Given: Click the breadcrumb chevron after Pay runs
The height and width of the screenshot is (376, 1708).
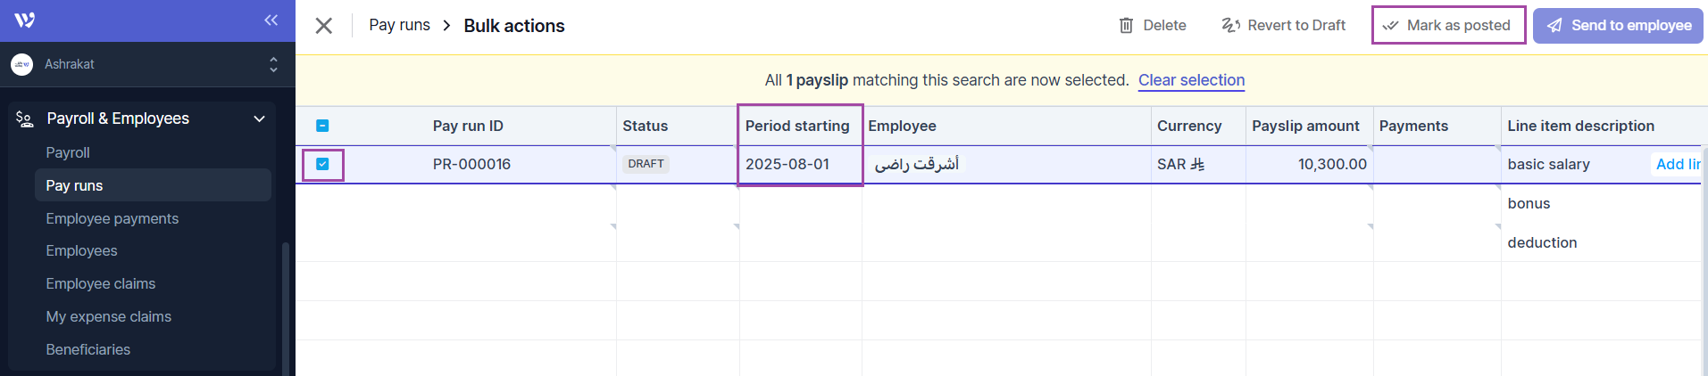Looking at the screenshot, I should point(446,26).
